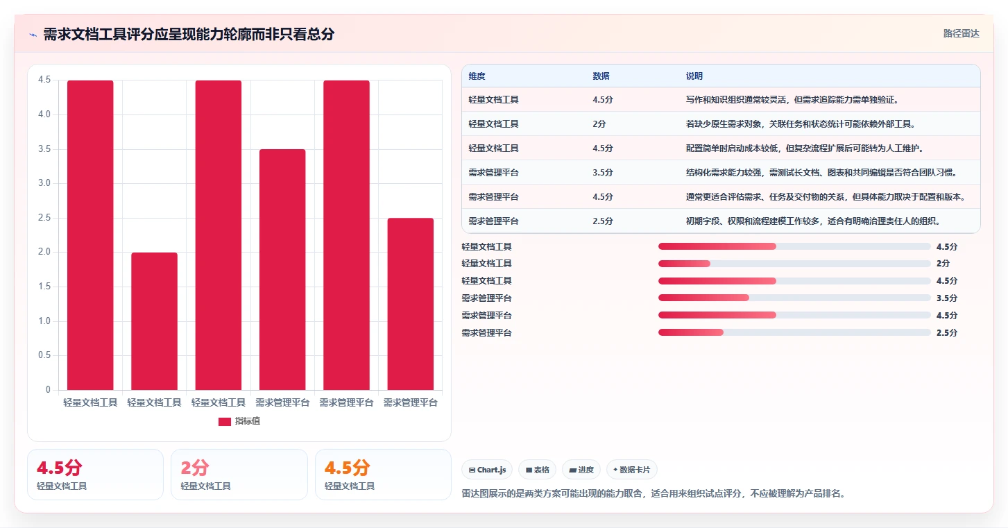Click the row 若缺少原生需求对象
Viewport: 1008px width, 528px height.
[x=721, y=124]
